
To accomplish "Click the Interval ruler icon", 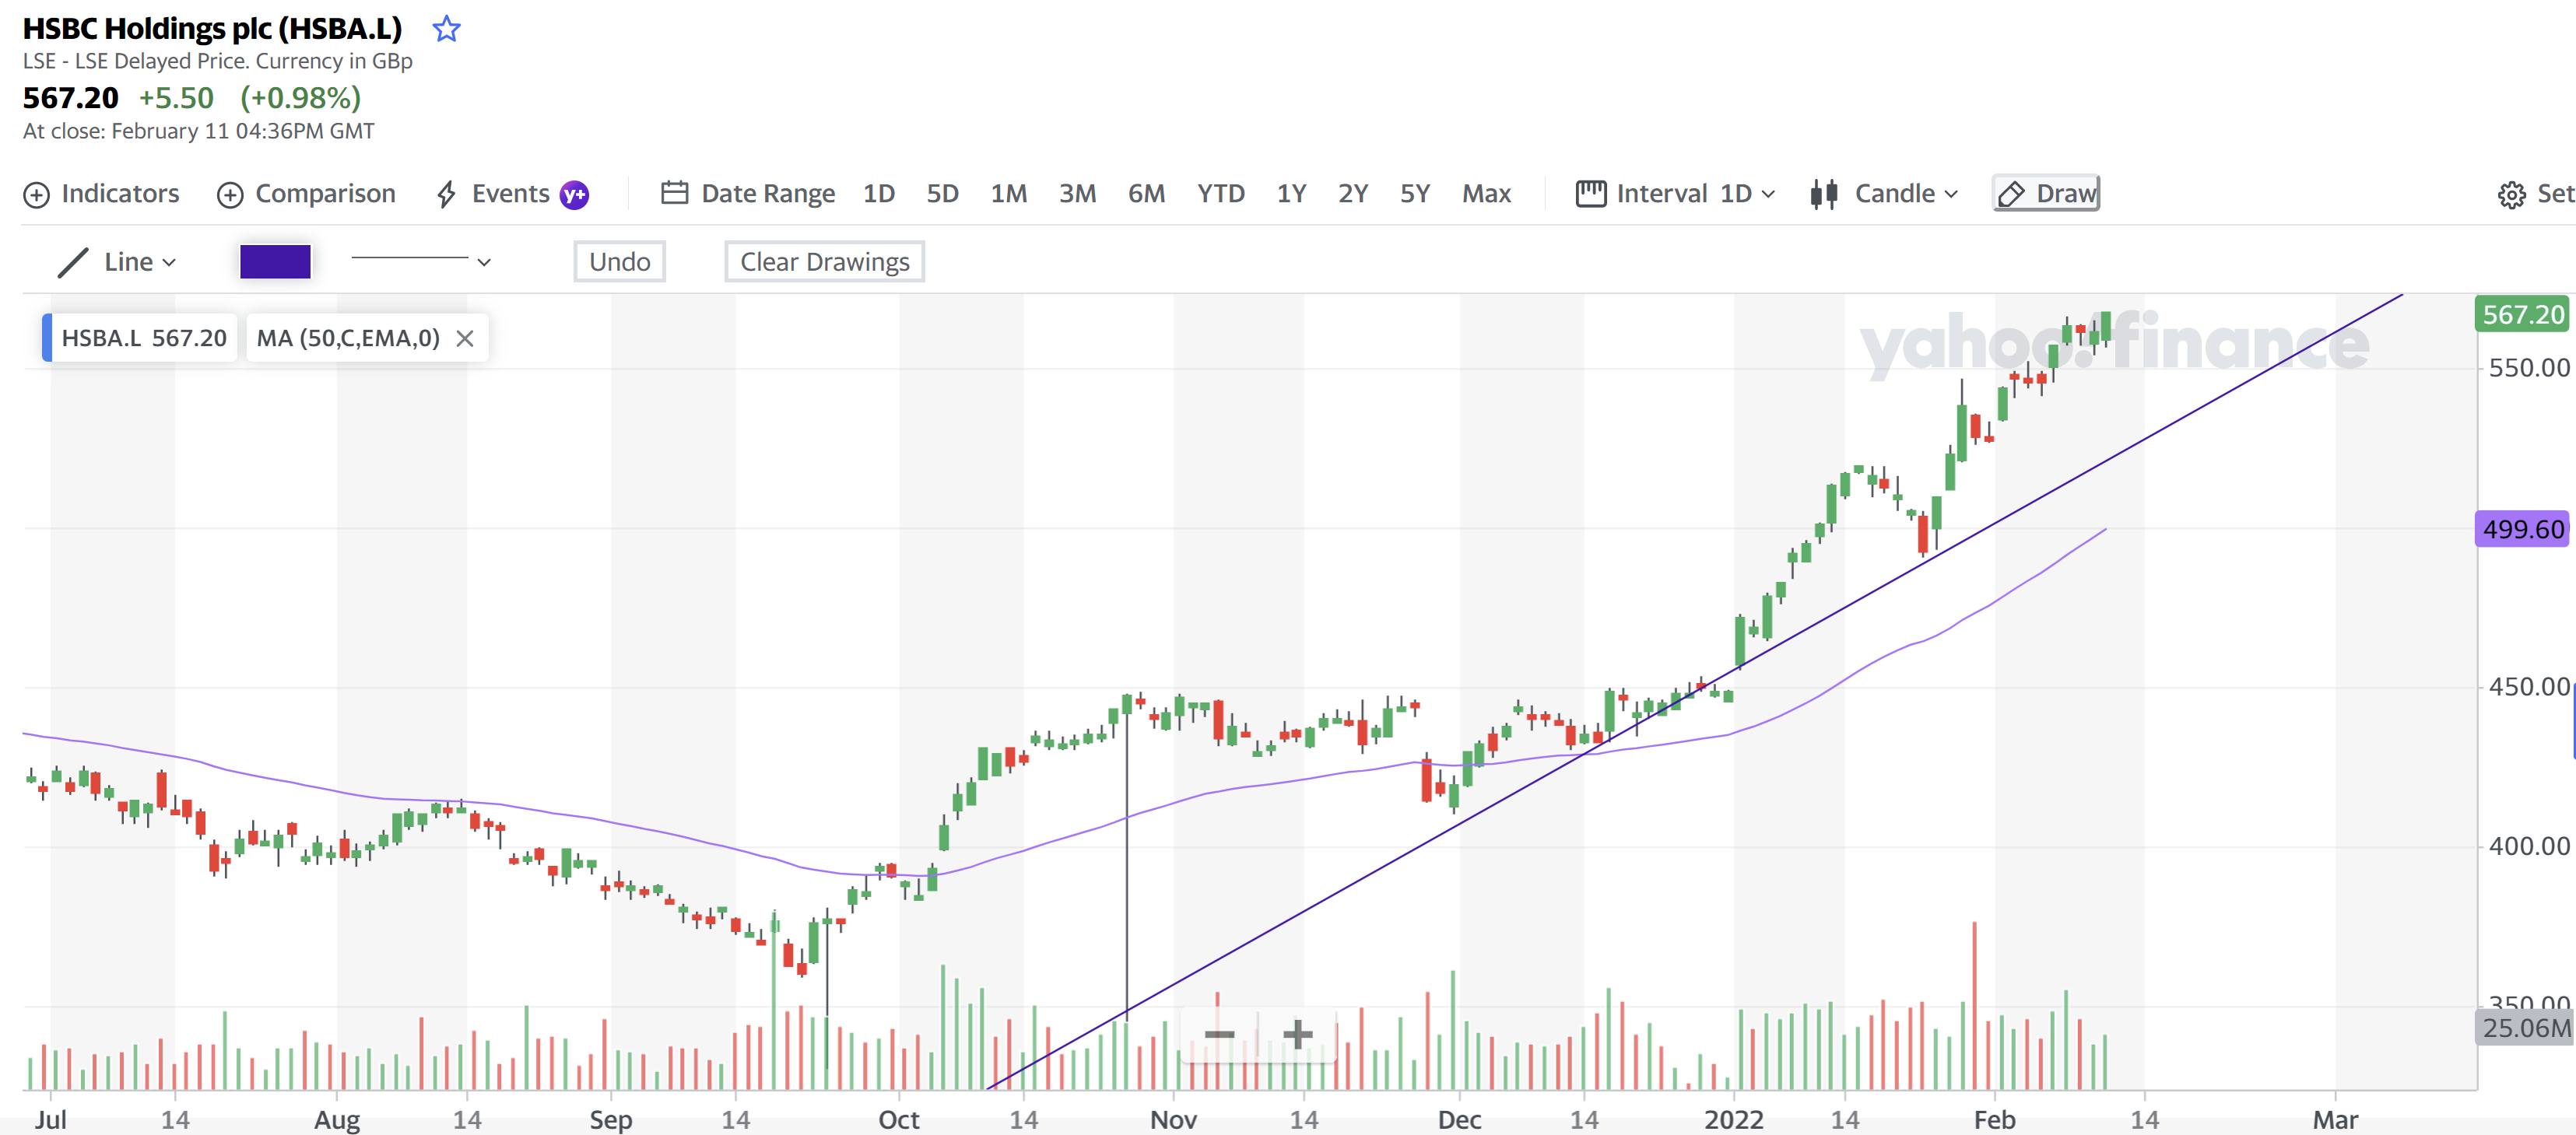I will coord(1590,193).
